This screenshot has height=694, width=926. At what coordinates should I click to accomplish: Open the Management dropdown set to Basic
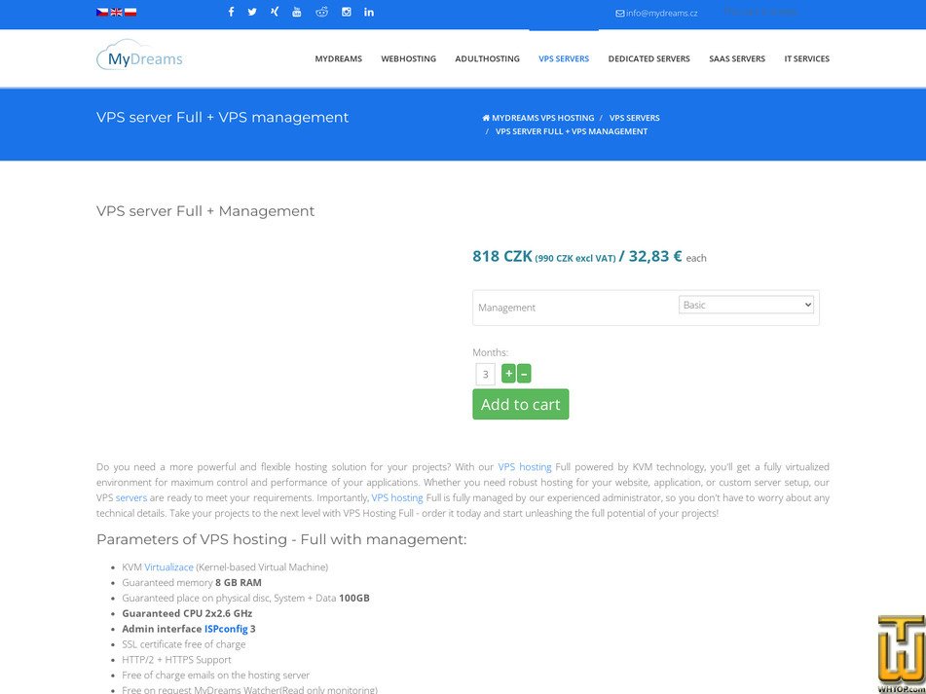746,304
